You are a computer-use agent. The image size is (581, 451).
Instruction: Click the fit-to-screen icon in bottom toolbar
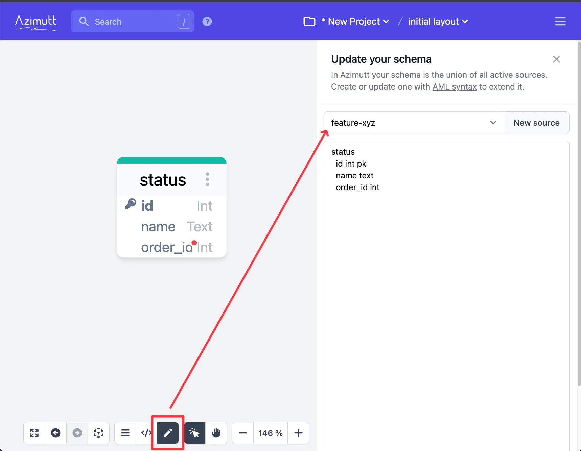pyautogui.click(x=34, y=433)
